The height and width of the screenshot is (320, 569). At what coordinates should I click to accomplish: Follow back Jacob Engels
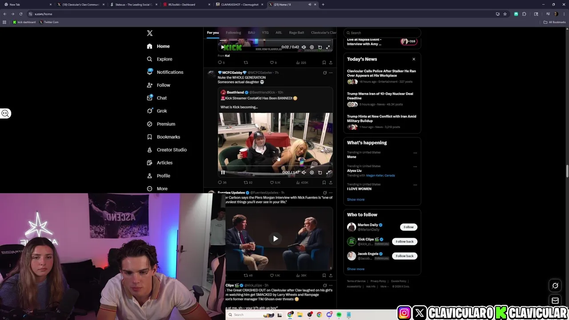[405, 256]
